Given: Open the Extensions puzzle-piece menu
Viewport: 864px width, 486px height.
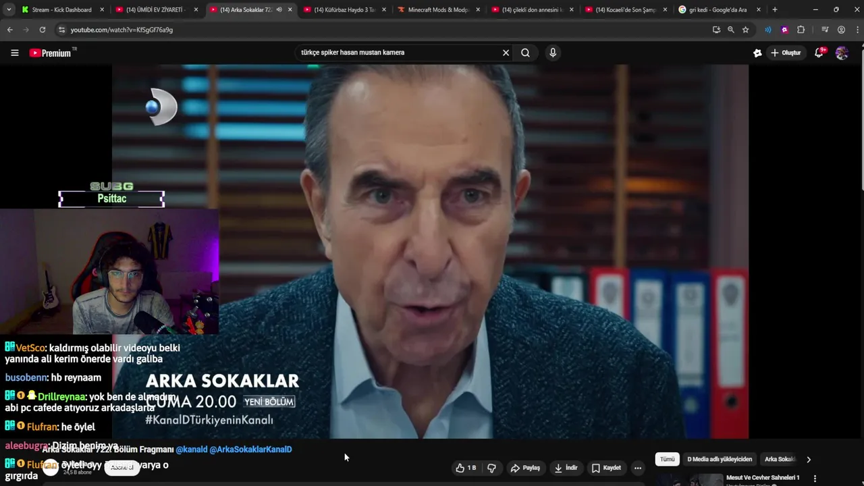Looking at the screenshot, I should click(x=801, y=30).
